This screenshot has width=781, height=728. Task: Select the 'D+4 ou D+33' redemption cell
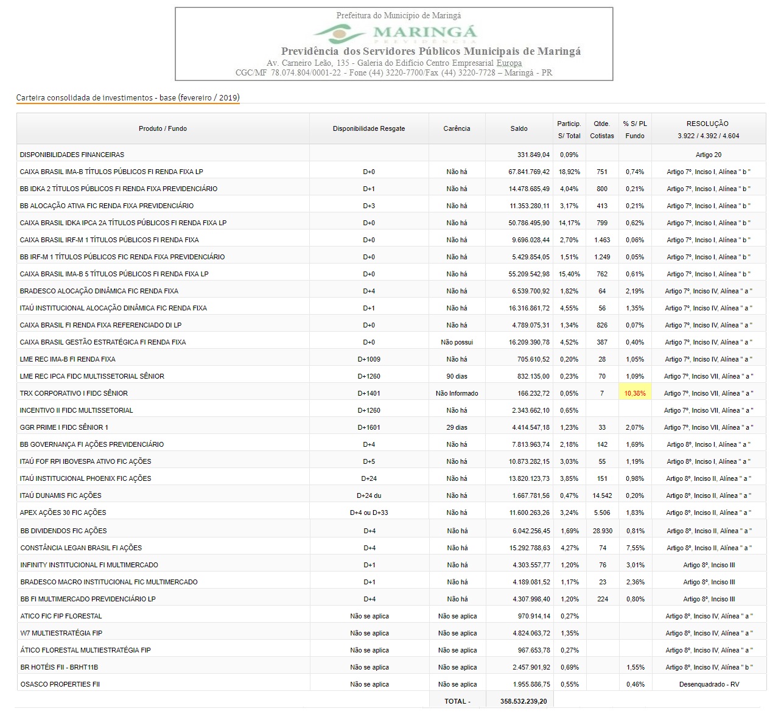click(368, 513)
